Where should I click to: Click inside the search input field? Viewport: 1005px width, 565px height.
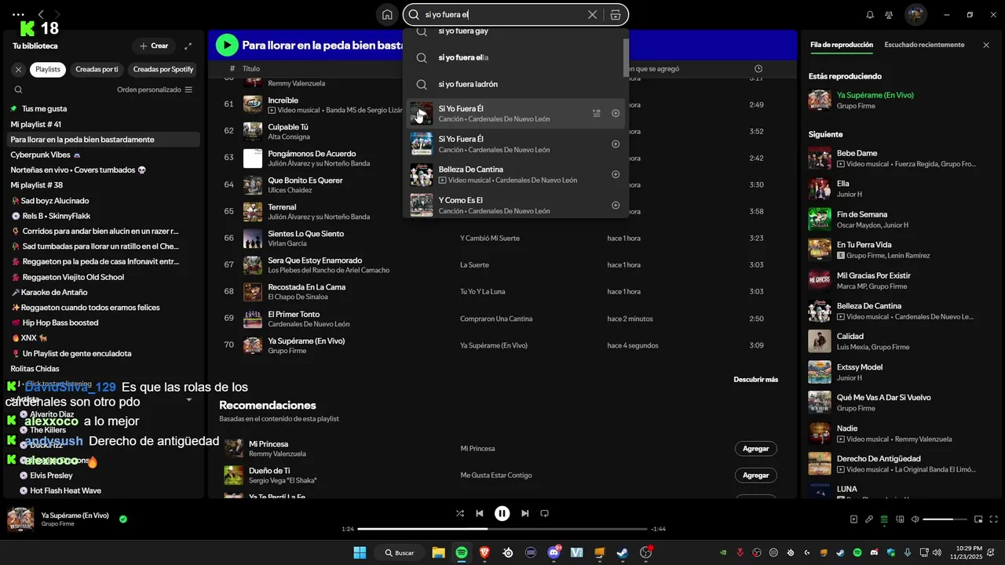point(502,14)
